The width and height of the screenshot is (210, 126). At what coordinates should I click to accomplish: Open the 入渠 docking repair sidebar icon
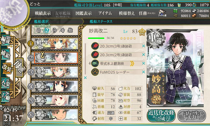(x=5, y=83)
